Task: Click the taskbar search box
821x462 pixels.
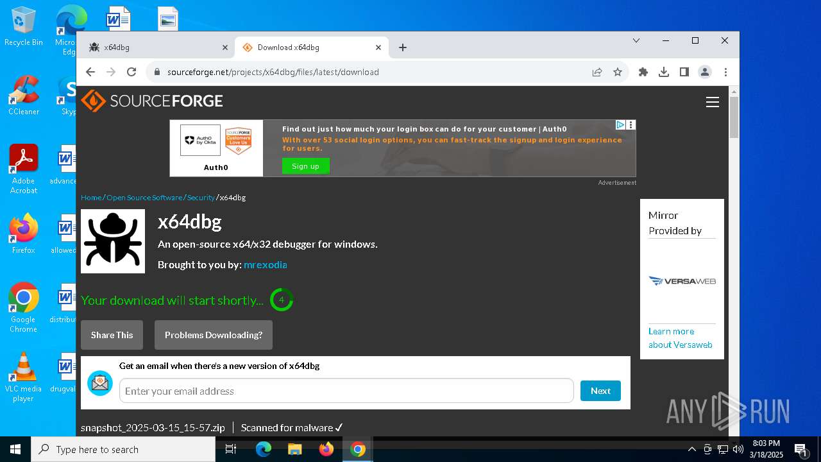Action: [123, 449]
